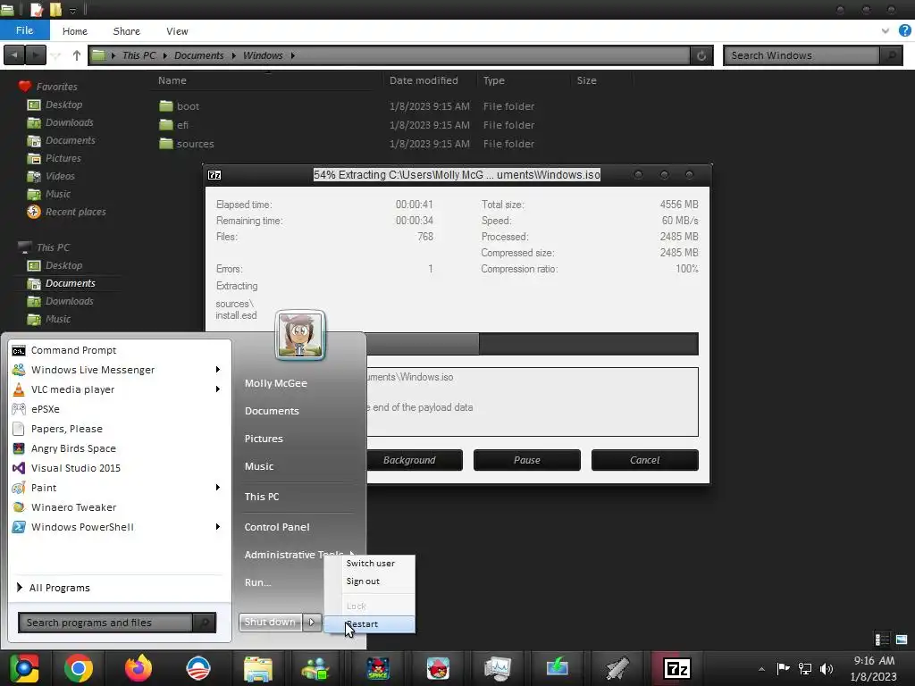Switch to the large icons view in Explorer

pos(902,640)
